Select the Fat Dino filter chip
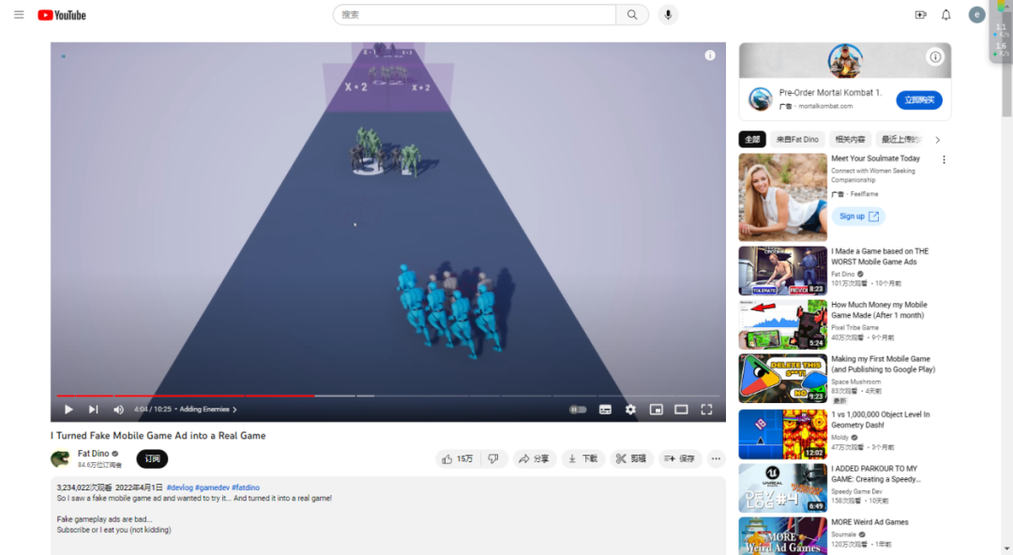Viewport: 1013px width, 555px height. (x=797, y=140)
